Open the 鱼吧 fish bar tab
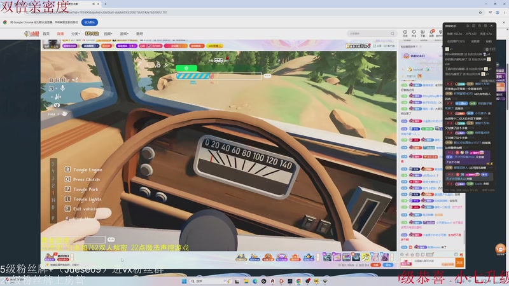Screen dimensions: 509x286 pos(139,34)
